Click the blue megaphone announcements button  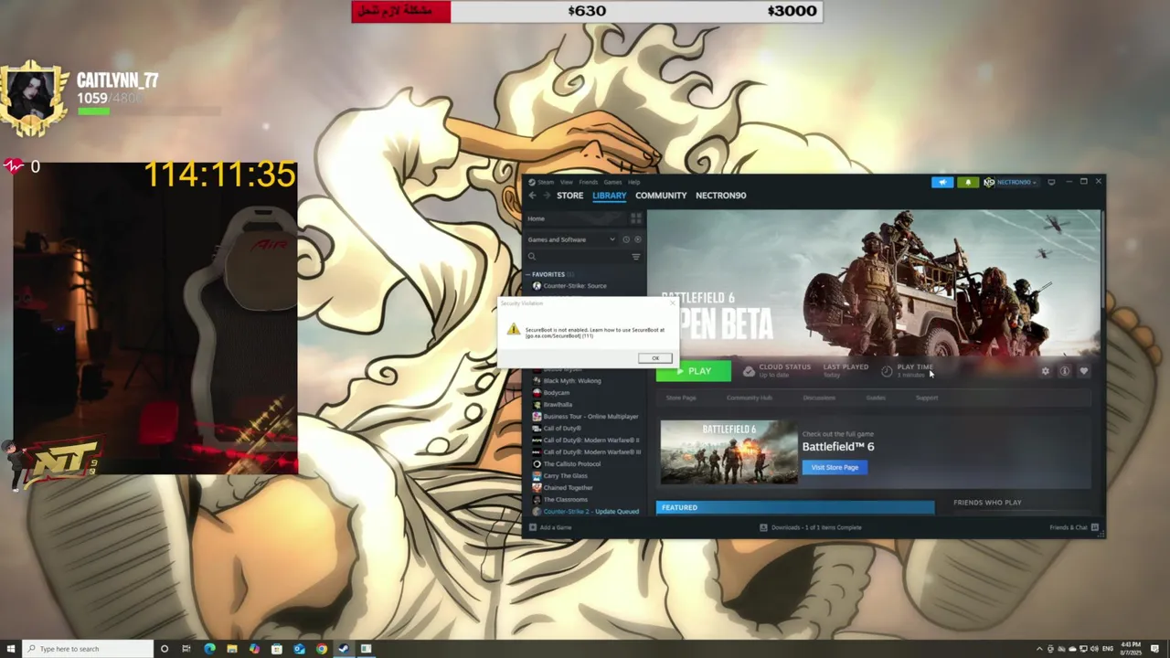tap(942, 182)
